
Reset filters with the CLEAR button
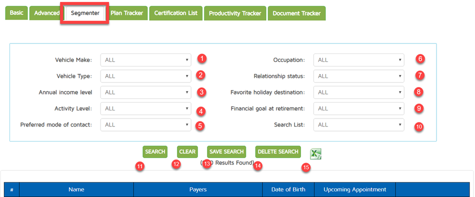point(187,152)
